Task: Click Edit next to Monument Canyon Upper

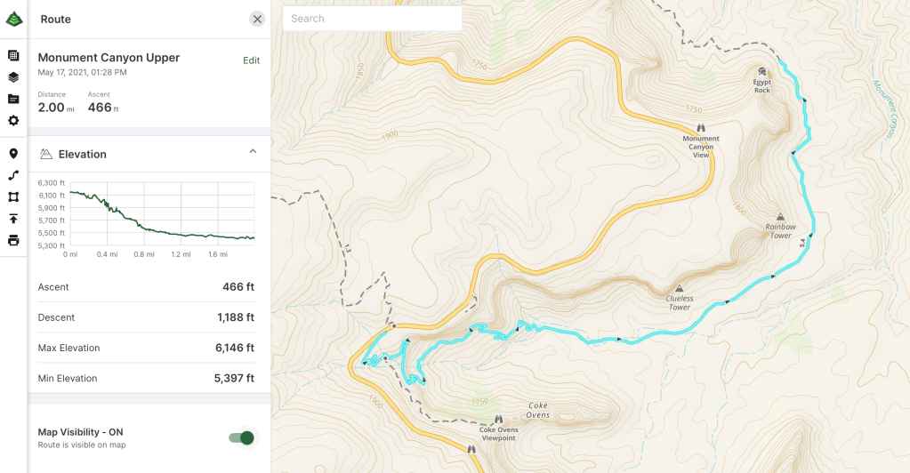Action: coord(252,60)
